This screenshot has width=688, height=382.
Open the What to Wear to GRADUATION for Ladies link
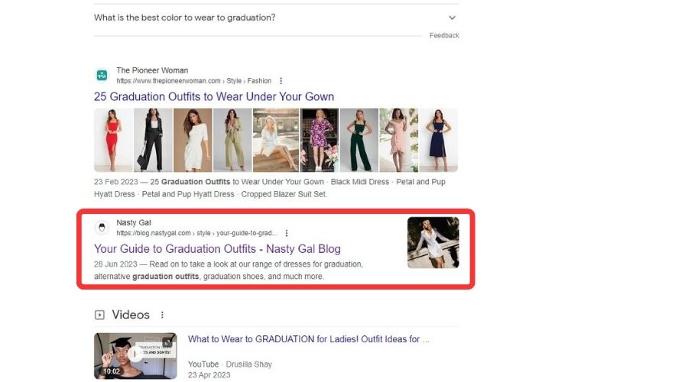(x=309, y=339)
